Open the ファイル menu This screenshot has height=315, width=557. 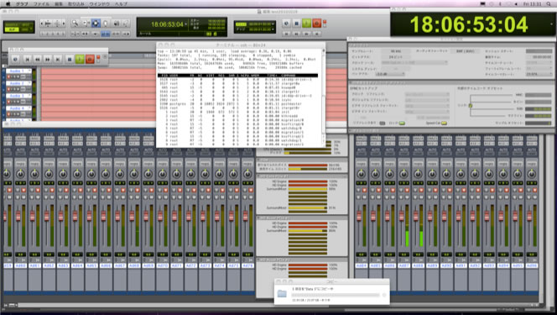coord(41,4)
